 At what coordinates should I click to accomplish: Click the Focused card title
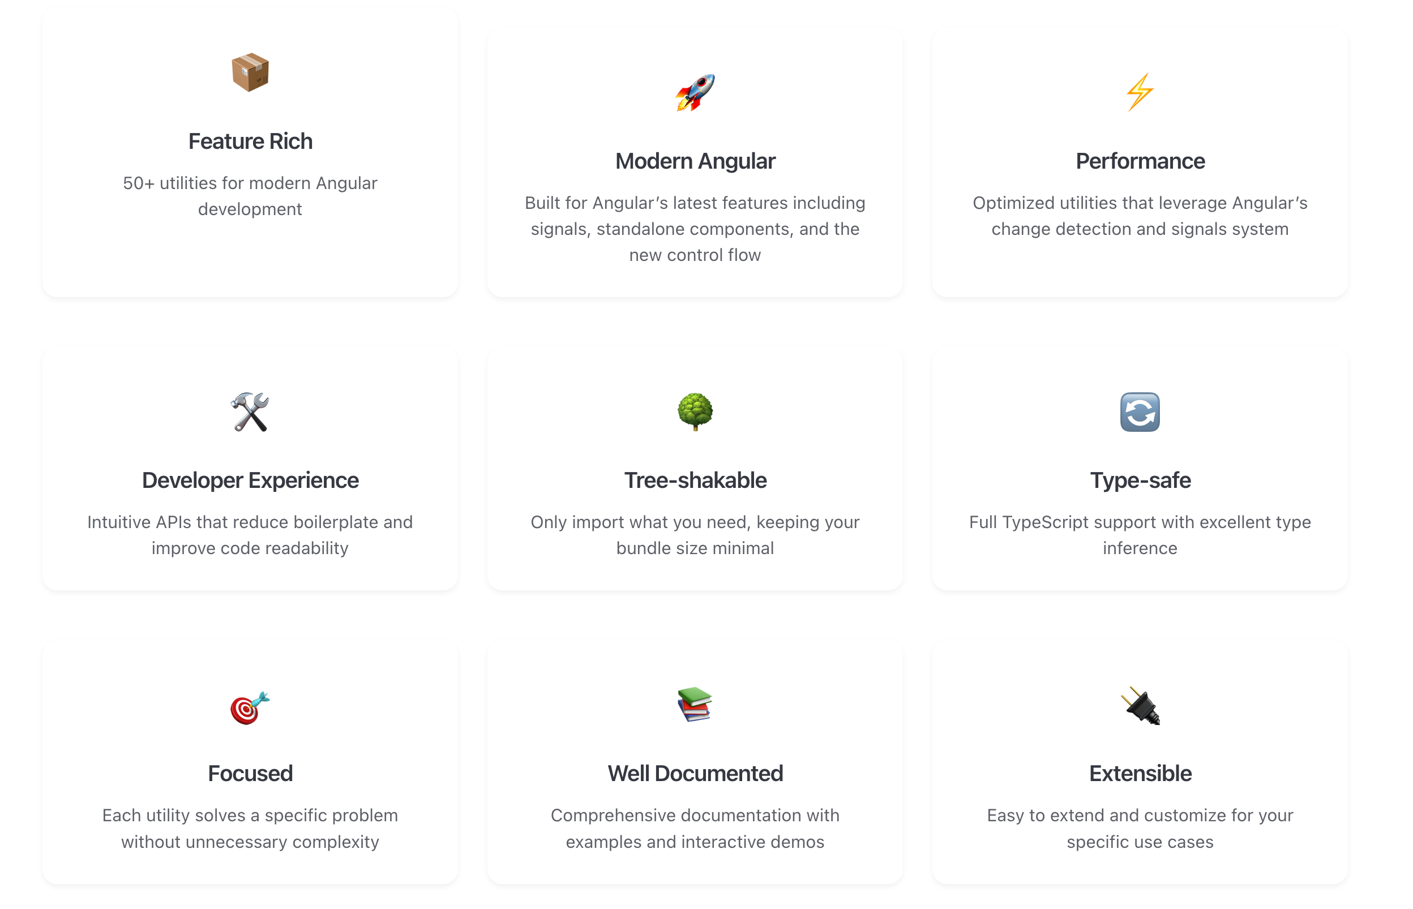[x=250, y=773]
